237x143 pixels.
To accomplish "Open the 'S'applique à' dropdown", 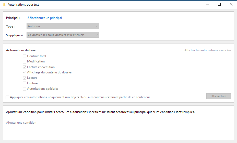I will pyautogui.click(x=63, y=35).
